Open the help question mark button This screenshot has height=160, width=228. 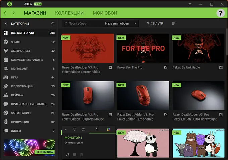[221, 13]
